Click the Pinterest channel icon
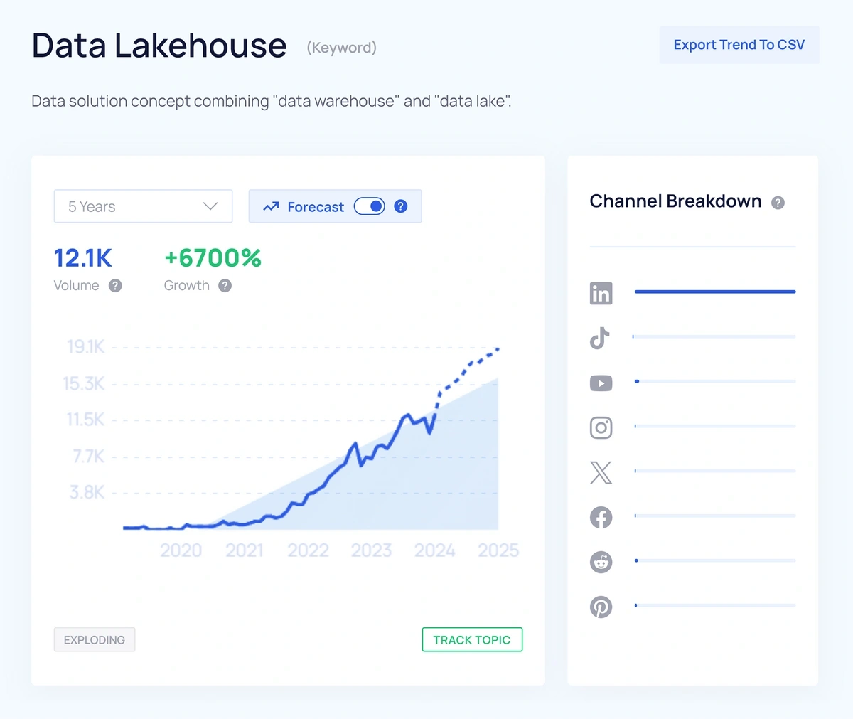The width and height of the screenshot is (853, 719). (x=601, y=607)
